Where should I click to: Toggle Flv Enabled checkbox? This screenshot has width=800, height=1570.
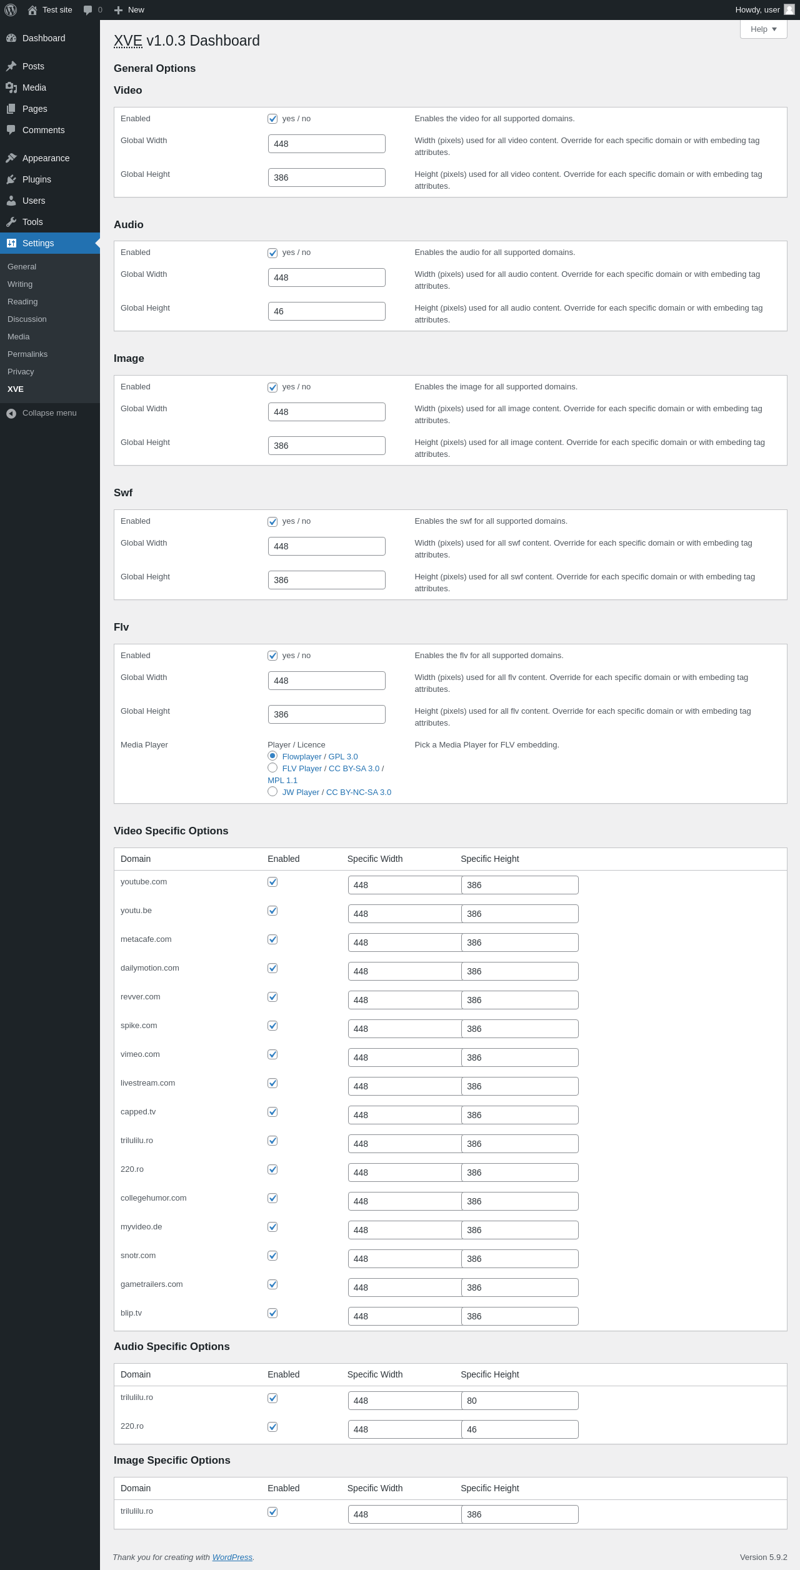272,656
